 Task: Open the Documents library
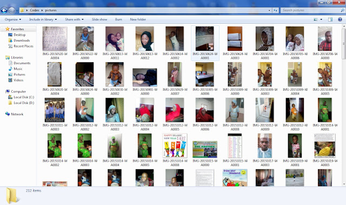pyautogui.click(x=19, y=63)
